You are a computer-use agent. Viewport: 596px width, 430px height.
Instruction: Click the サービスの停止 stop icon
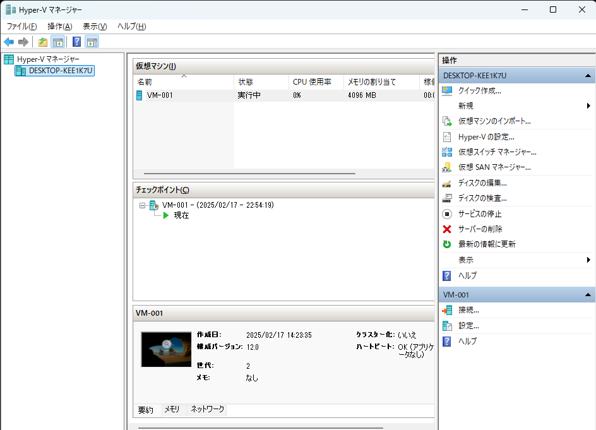tap(447, 214)
